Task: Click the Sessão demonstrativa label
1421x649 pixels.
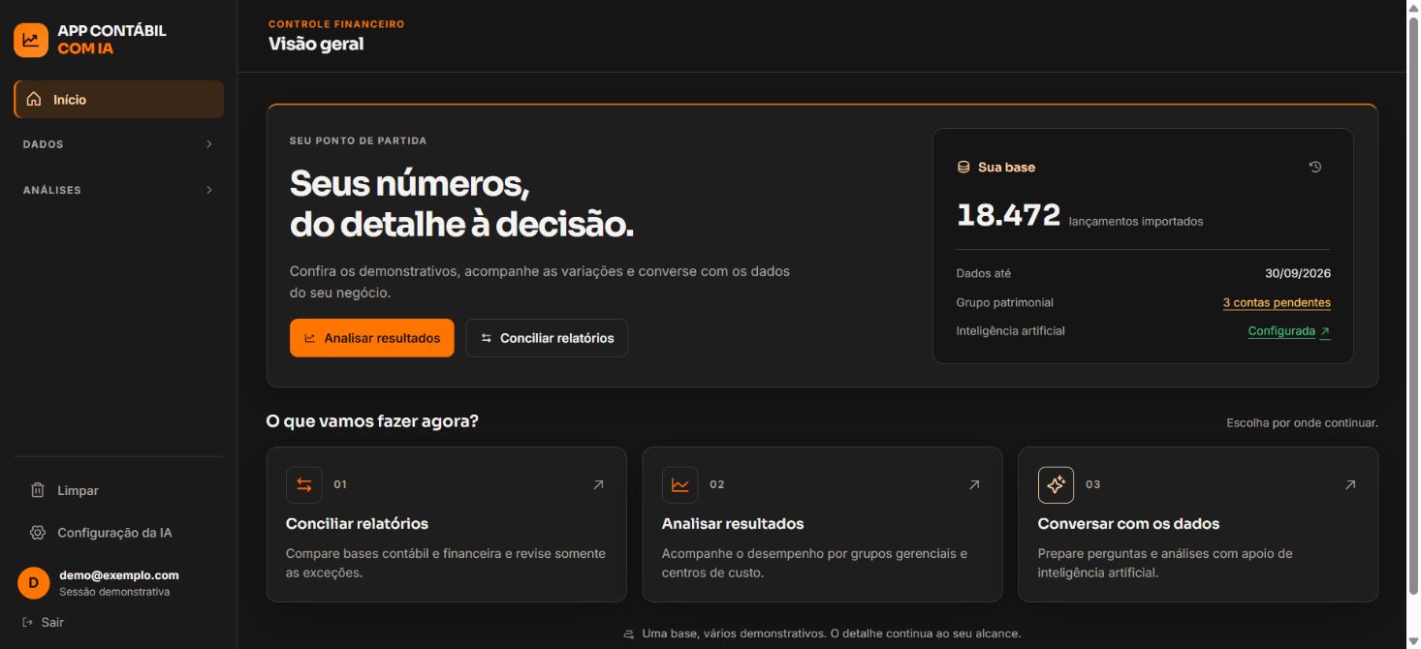Action: coord(114,592)
